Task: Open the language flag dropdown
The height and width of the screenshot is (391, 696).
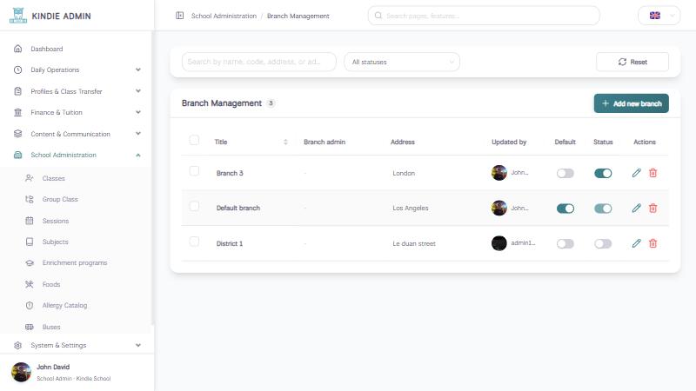Action: tap(659, 16)
